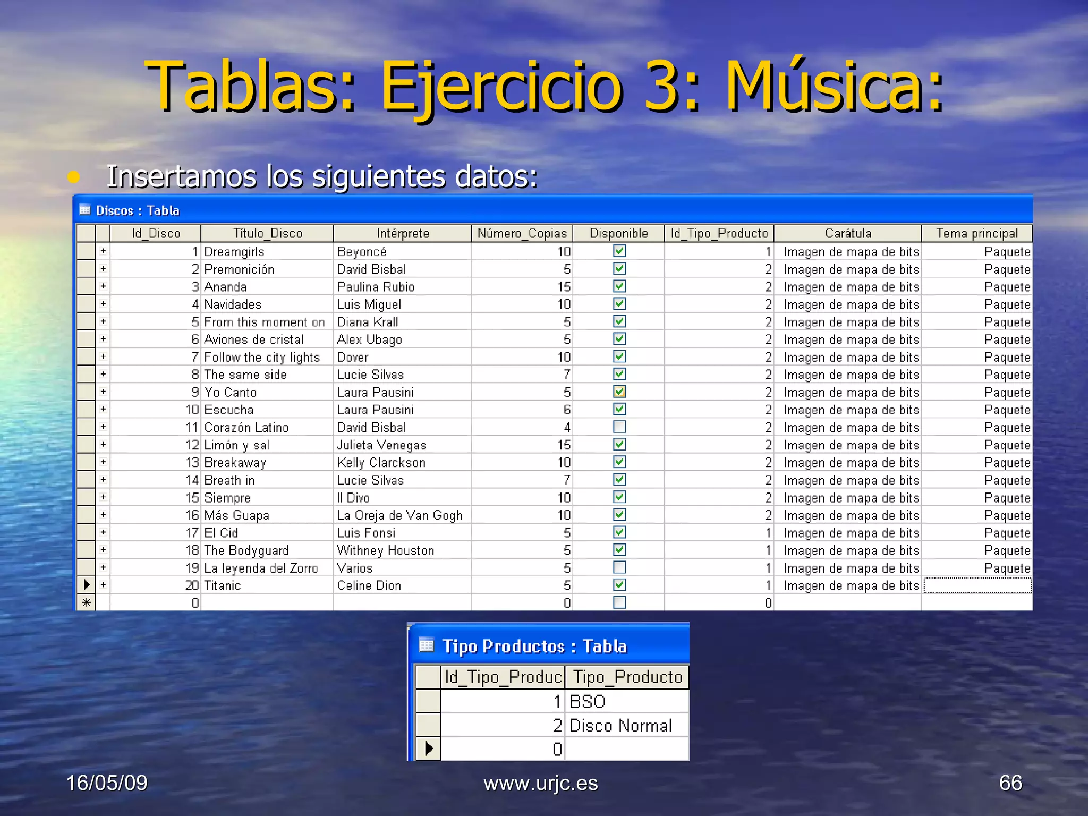Click 'Imagen de mapa de bits' for Dreamgirls

[x=847, y=251]
